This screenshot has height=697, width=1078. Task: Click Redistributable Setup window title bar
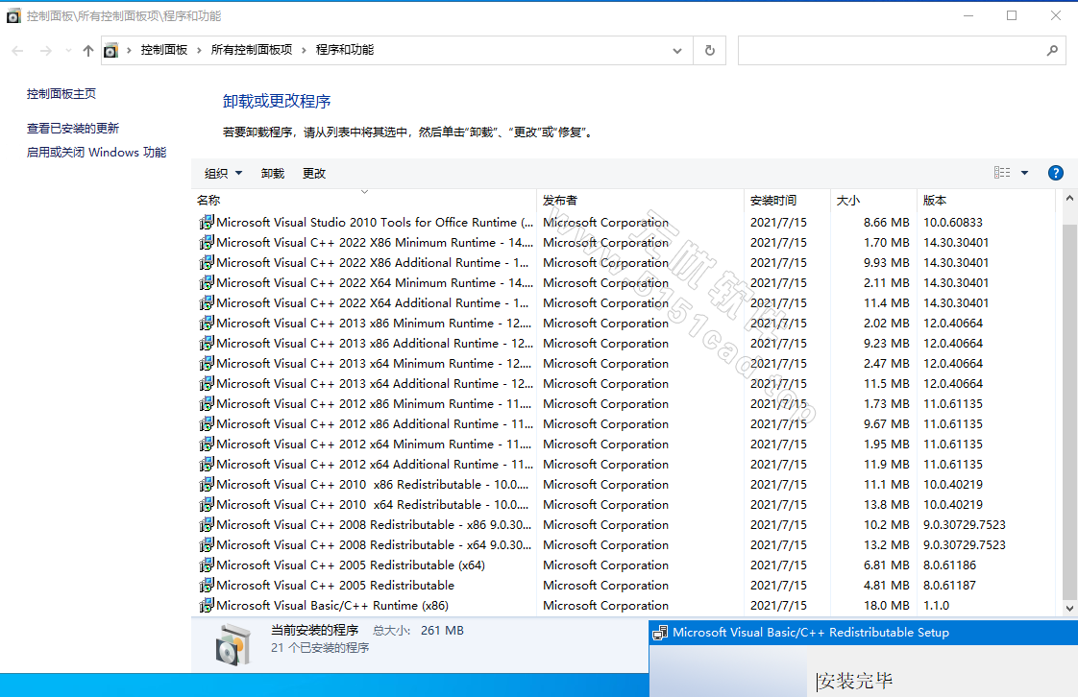[x=864, y=633]
